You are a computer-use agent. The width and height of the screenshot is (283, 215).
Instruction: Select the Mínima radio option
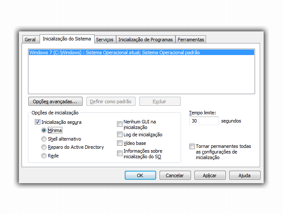44,130
